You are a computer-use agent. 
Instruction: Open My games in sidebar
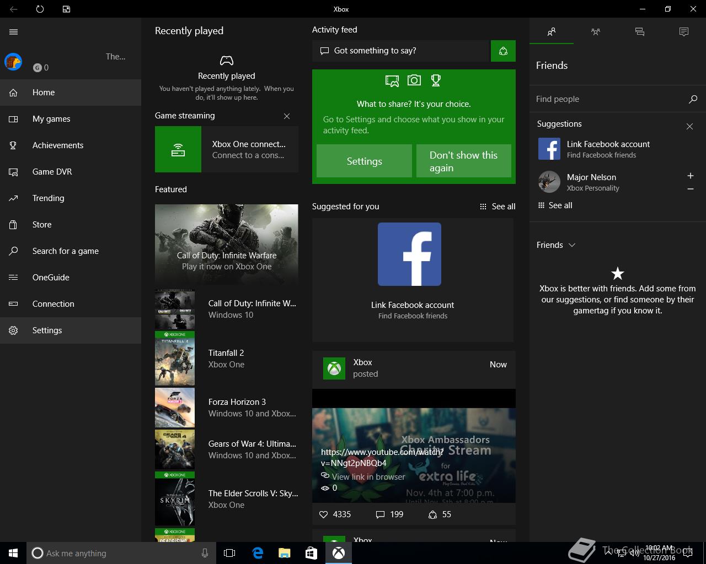click(x=71, y=119)
